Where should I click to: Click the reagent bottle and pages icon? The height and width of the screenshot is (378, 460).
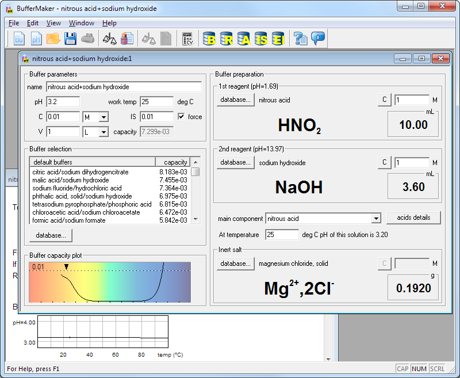click(127, 39)
